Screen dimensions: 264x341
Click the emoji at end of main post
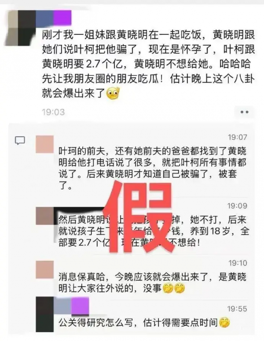click(x=113, y=93)
